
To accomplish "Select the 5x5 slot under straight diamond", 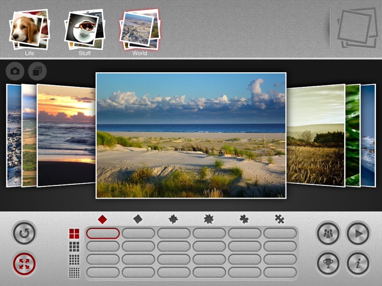I will (x=103, y=273).
